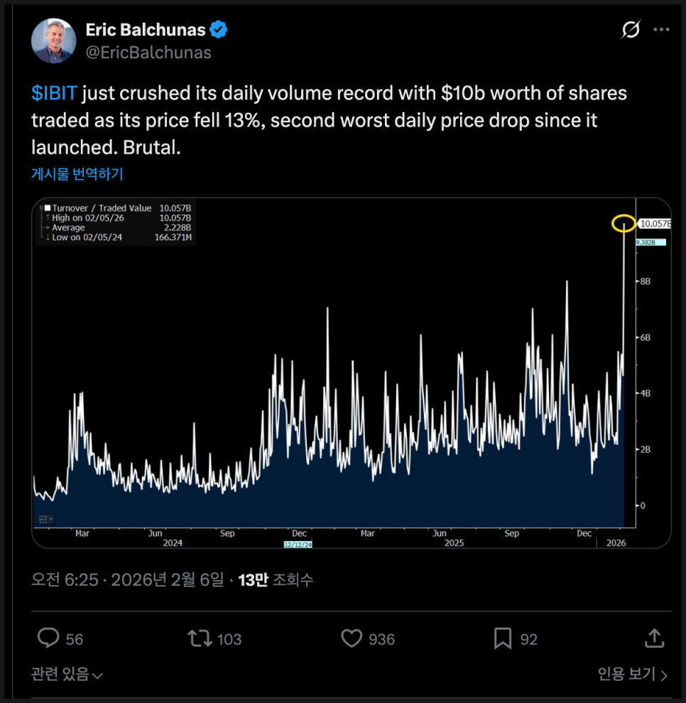Click the Eric Balchunas display name

(x=146, y=30)
